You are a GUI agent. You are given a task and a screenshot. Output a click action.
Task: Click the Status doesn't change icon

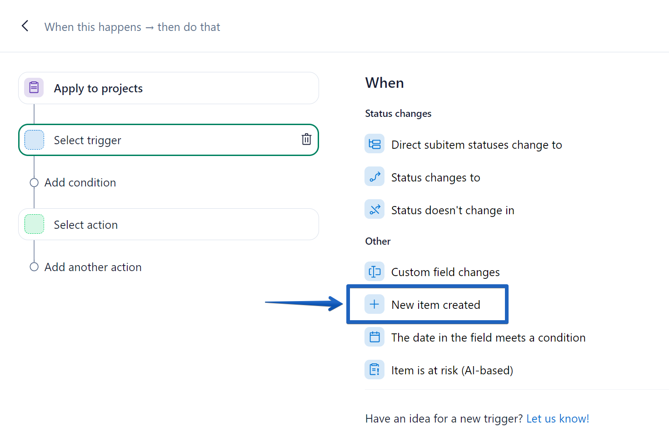(374, 210)
